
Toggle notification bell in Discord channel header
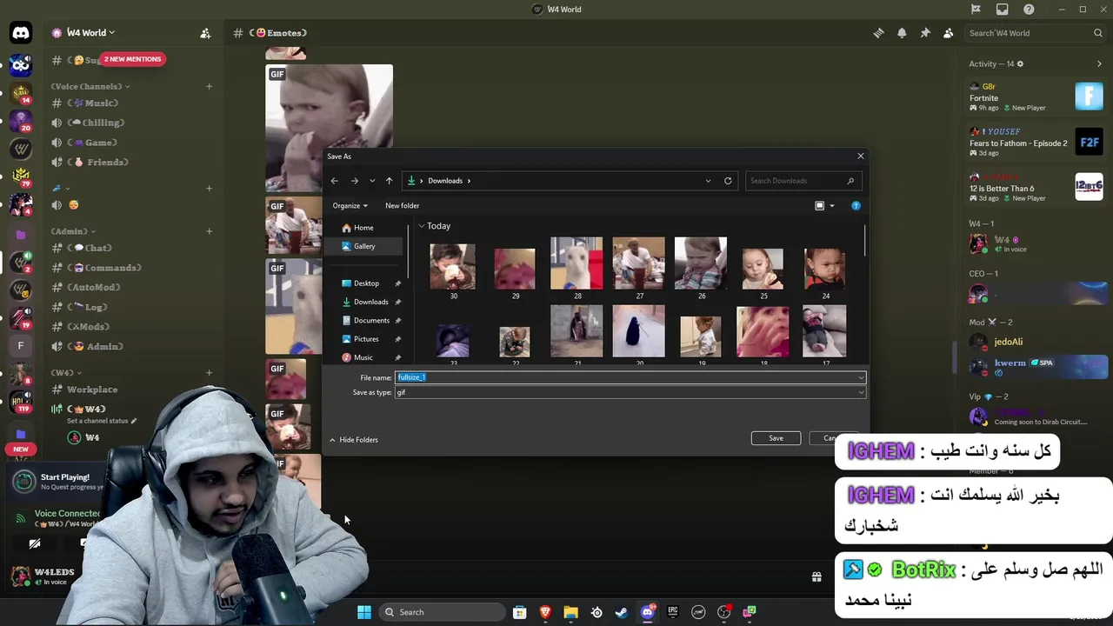[902, 33]
